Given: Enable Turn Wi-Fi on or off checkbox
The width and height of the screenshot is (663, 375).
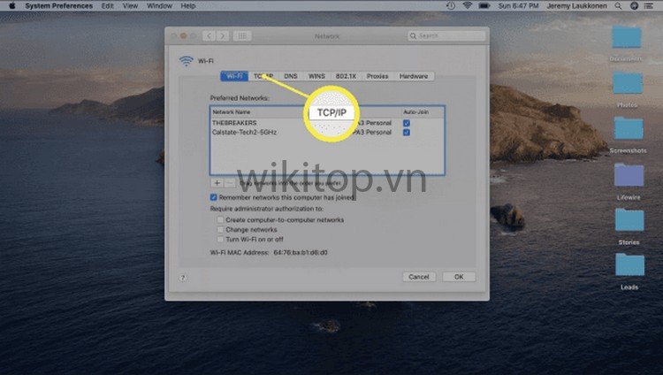Looking at the screenshot, I should [220, 239].
